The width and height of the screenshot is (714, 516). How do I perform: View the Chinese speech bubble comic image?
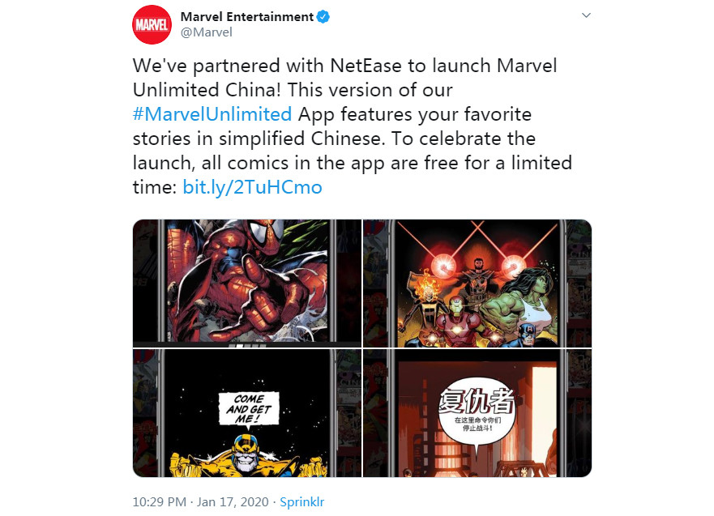477,413
